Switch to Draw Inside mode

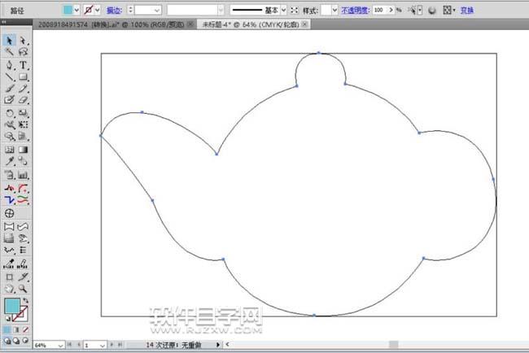(x=25, y=341)
